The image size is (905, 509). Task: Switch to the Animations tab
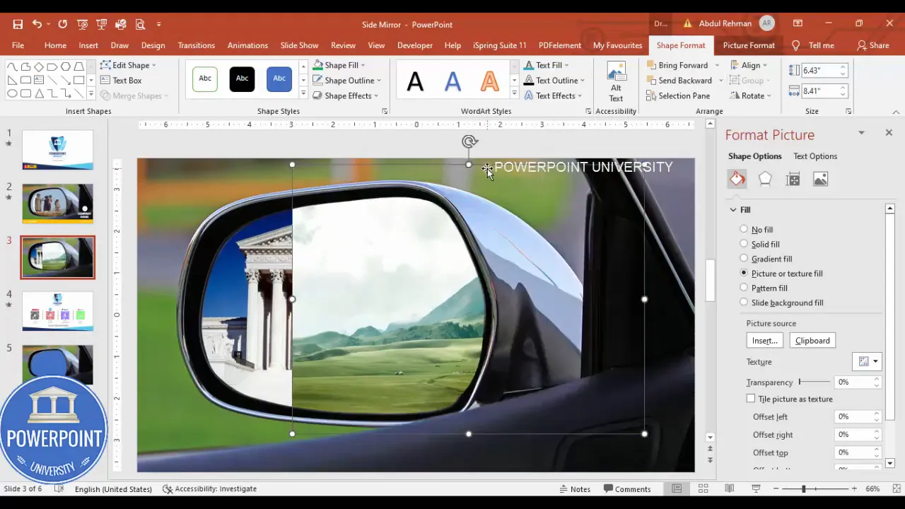247,45
